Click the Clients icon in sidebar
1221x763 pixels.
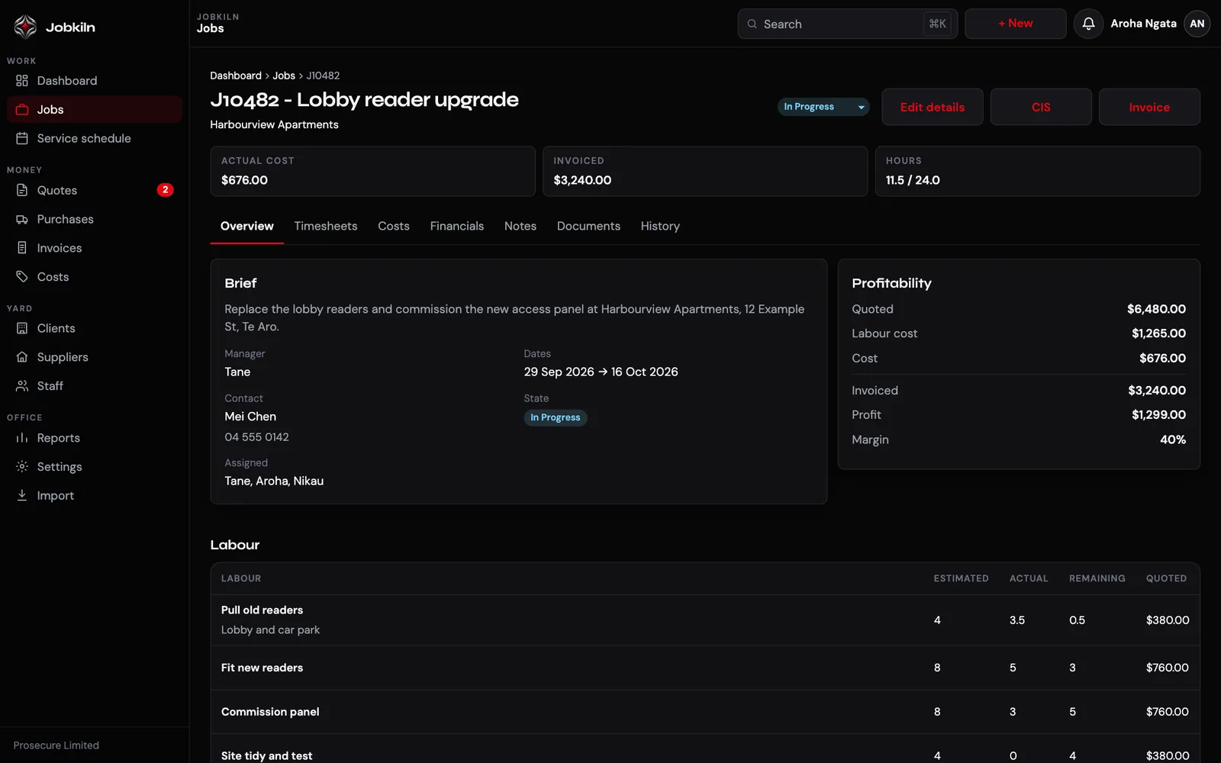pos(22,329)
